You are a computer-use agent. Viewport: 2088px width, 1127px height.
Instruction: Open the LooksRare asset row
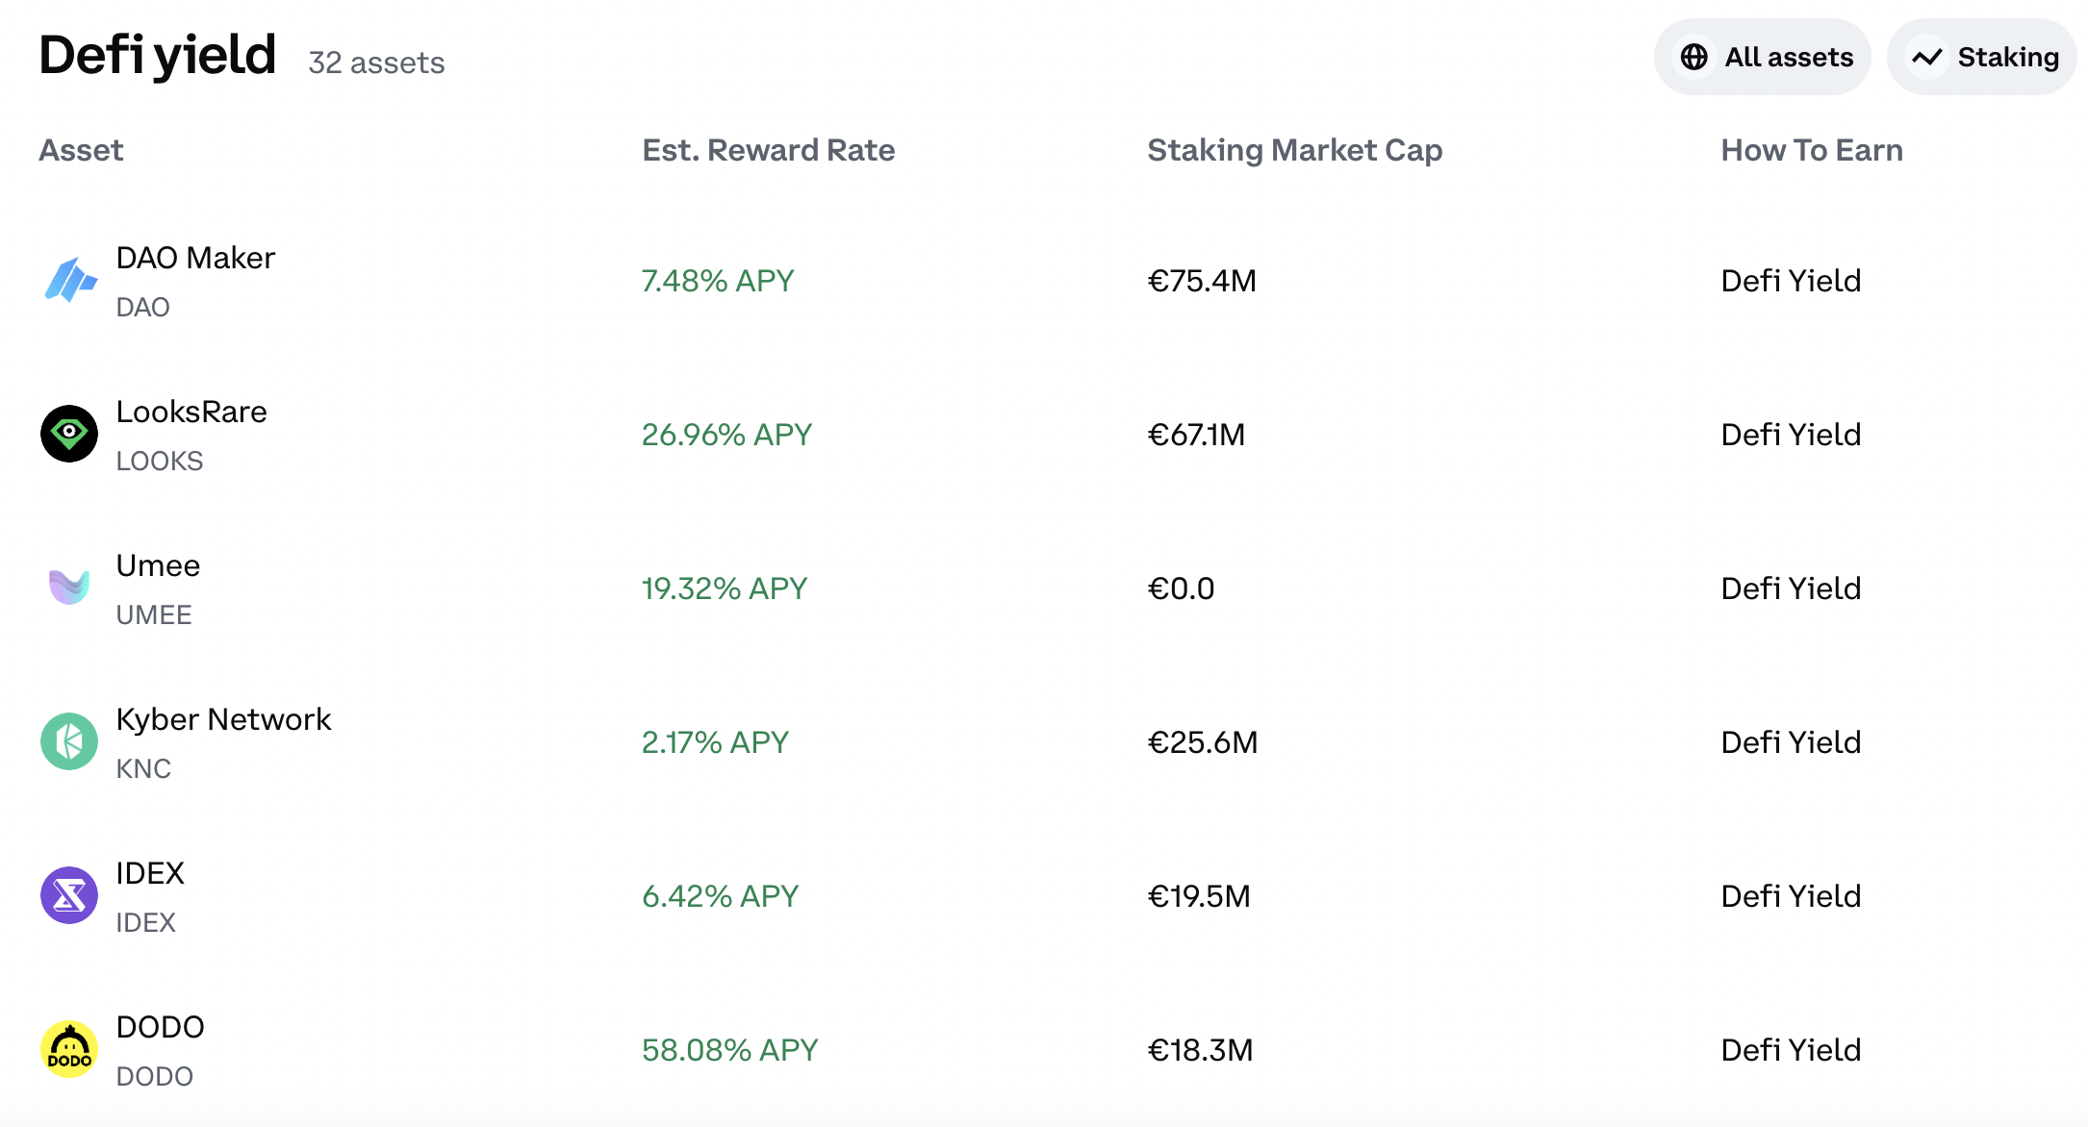pos(1044,434)
